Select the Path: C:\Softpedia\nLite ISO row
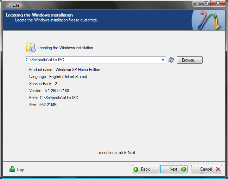The width and height of the screenshot is (228, 179). 53,98
